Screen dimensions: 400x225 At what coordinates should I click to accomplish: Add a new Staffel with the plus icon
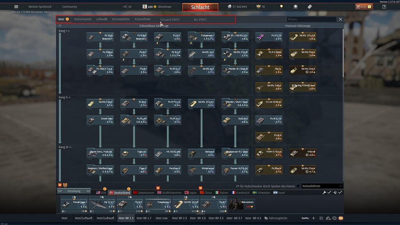tap(314, 218)
